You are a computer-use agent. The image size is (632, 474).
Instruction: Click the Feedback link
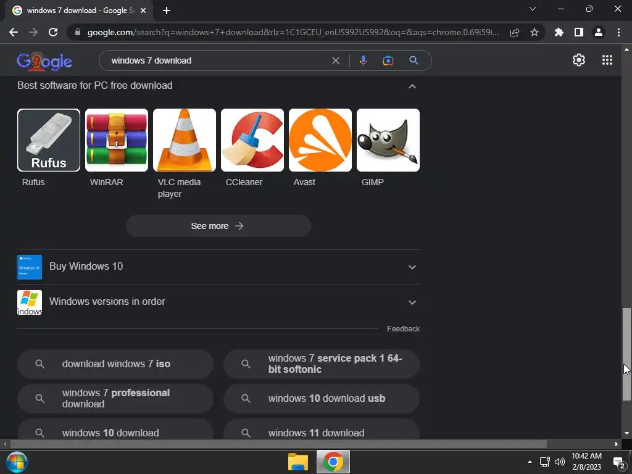[x=403, y=329]
